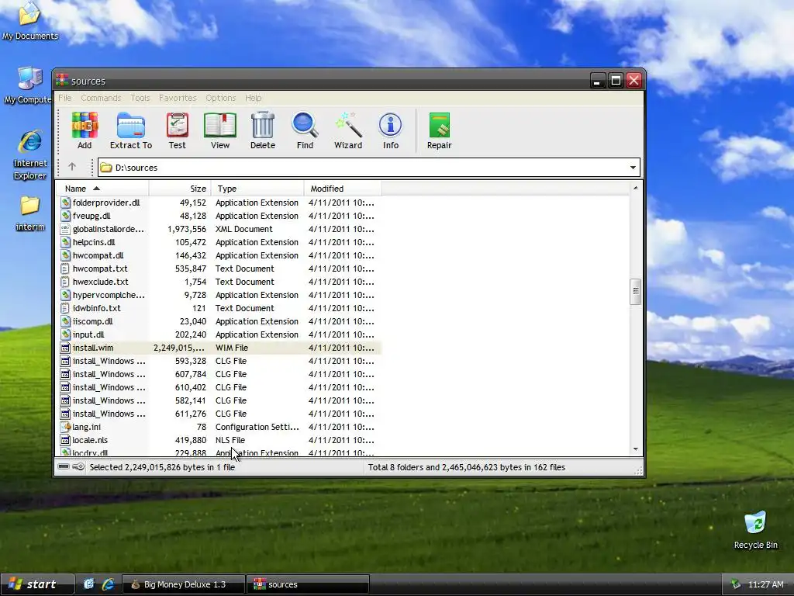
Task: Click Show Desktop quick launch icon
Action: pyautogui.click(x=88, y=584)
